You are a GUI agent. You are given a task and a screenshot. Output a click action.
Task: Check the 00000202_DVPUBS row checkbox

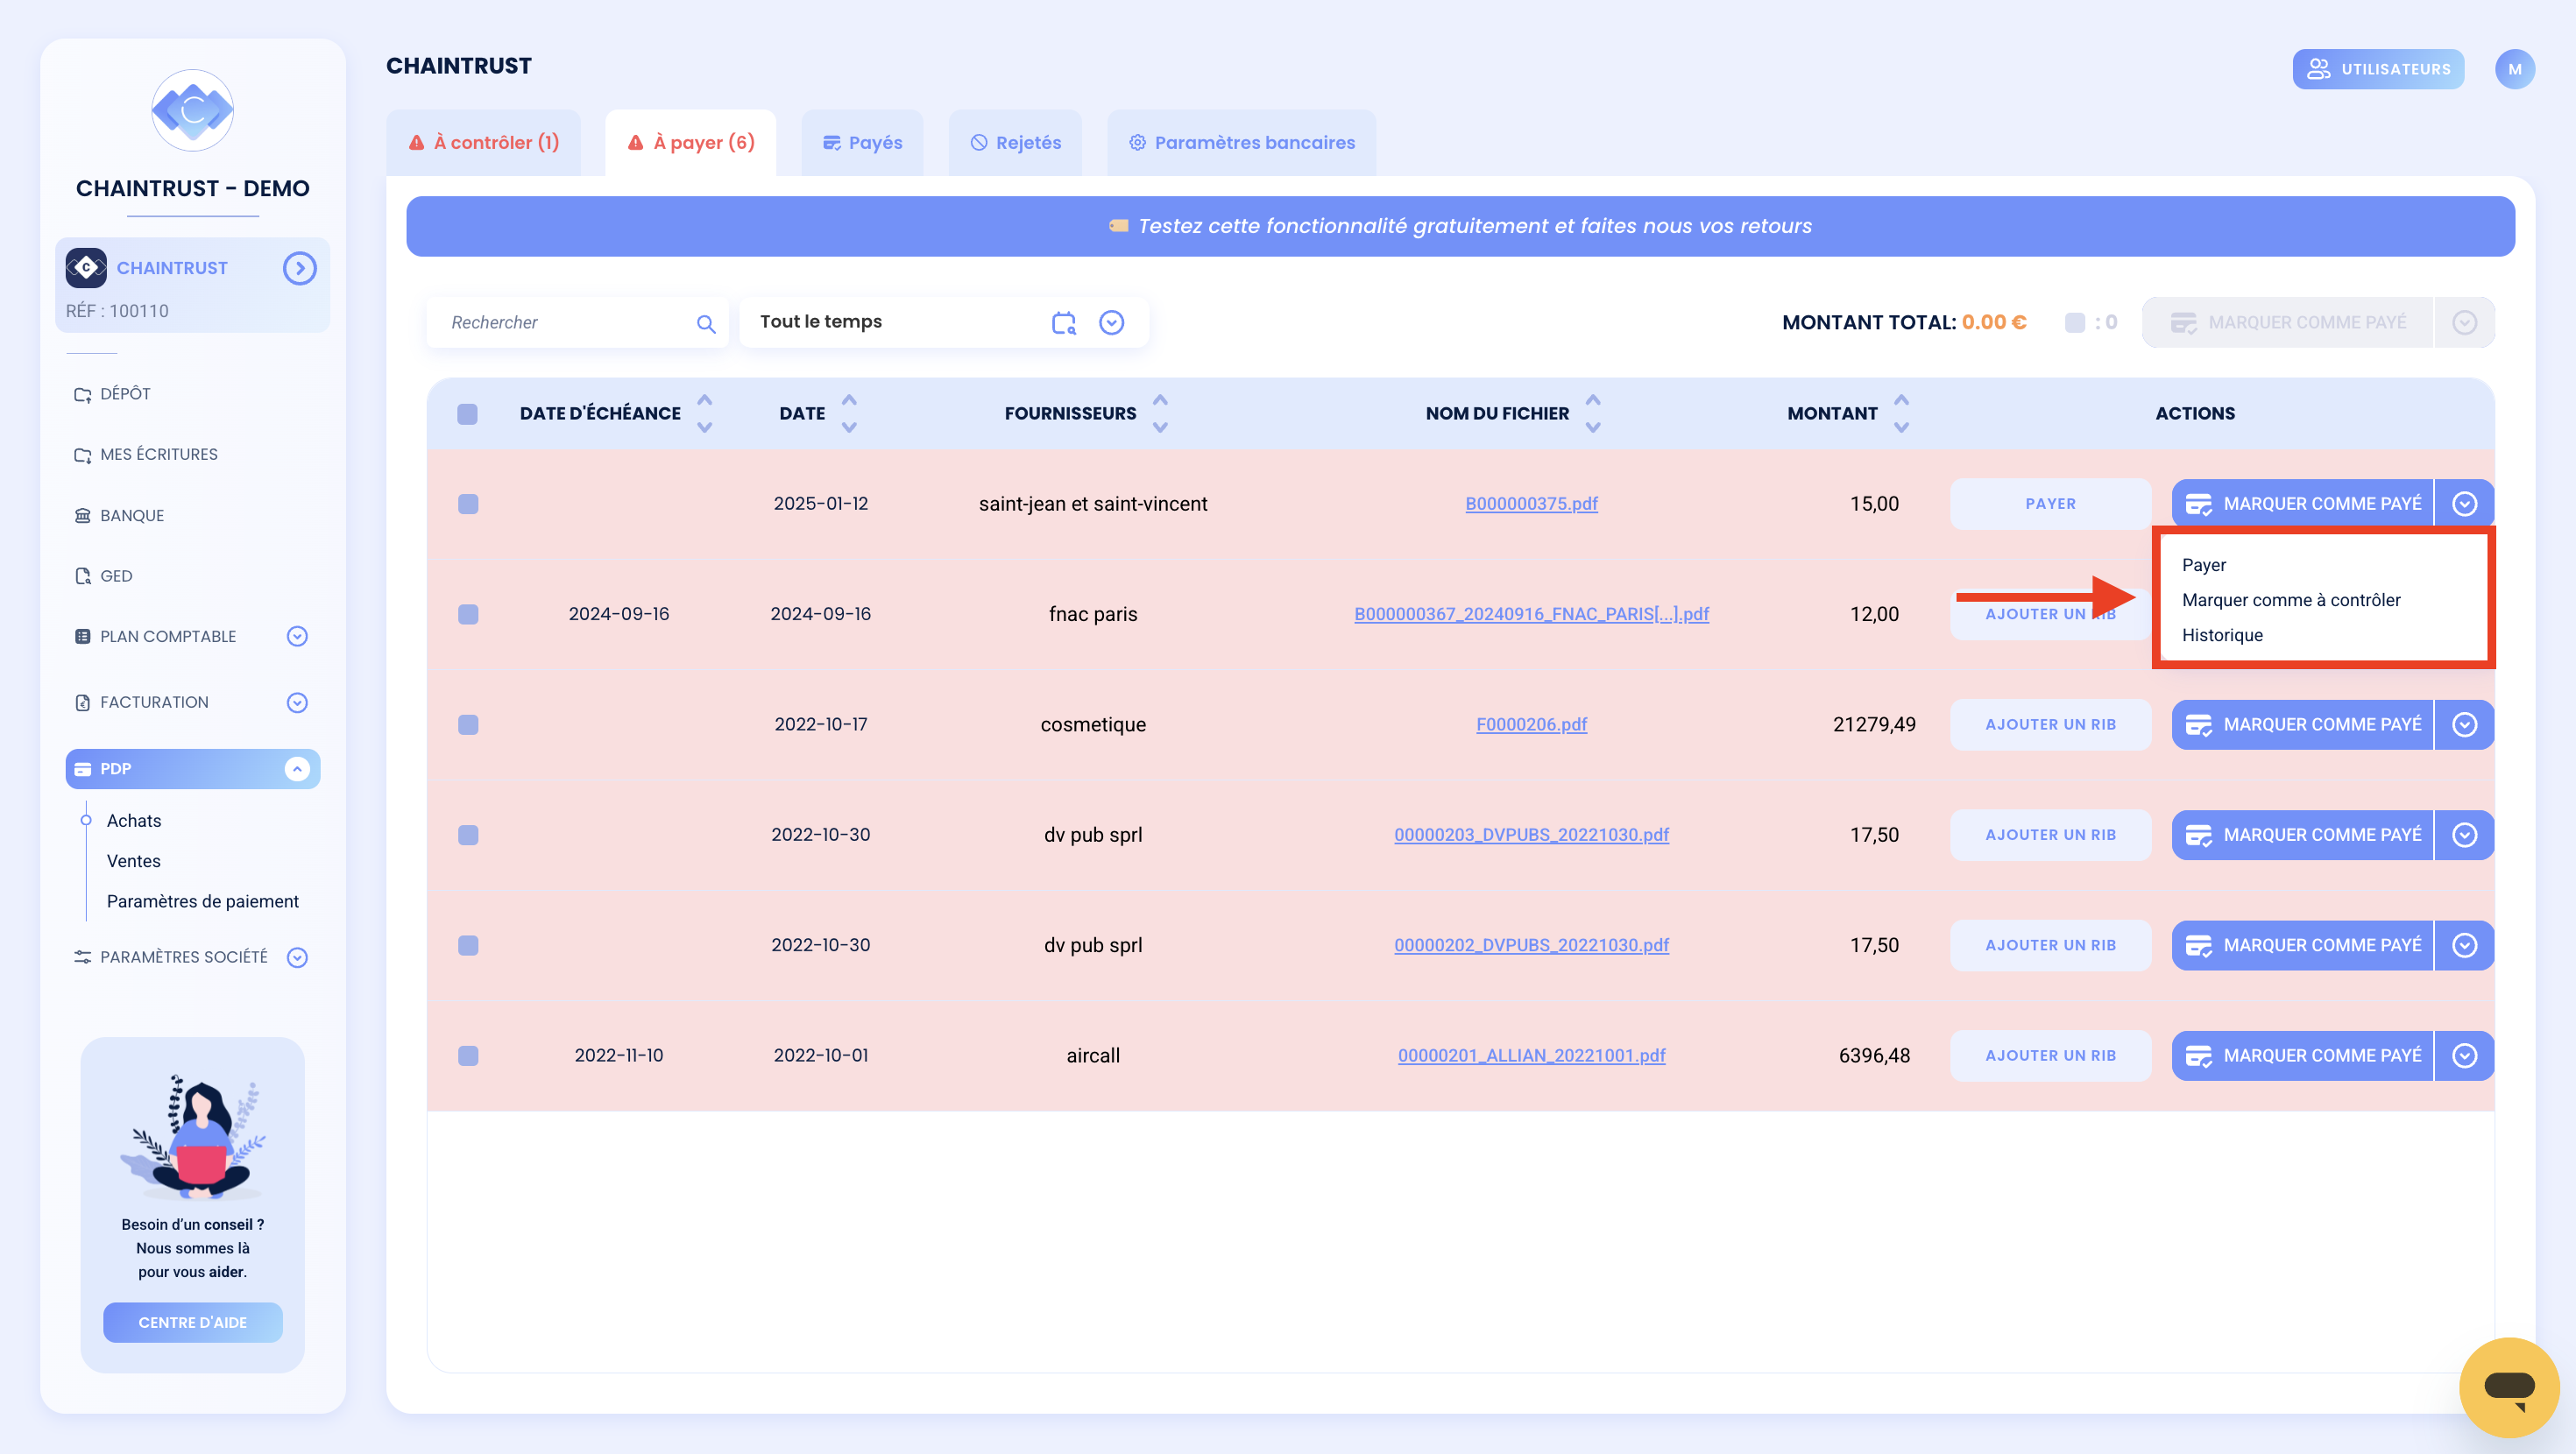point(467,945)
